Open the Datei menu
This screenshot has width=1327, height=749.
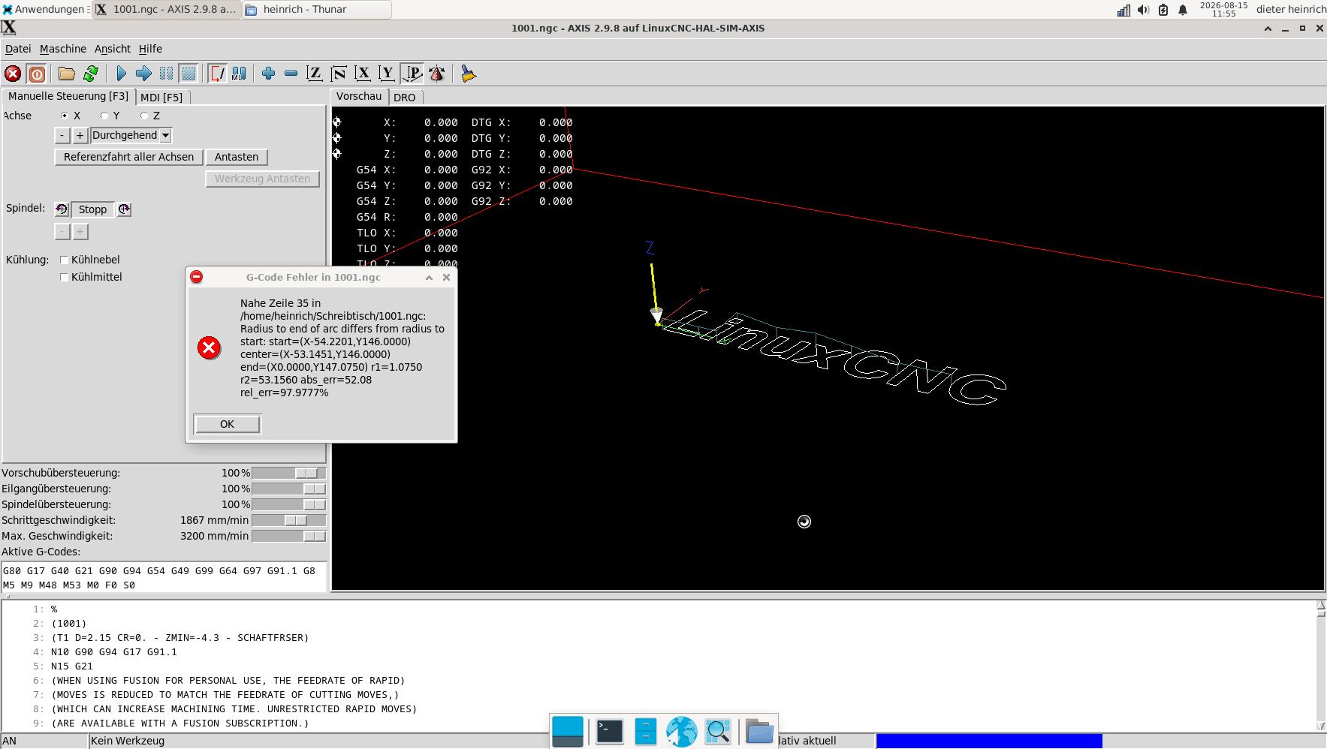[18, 49]
